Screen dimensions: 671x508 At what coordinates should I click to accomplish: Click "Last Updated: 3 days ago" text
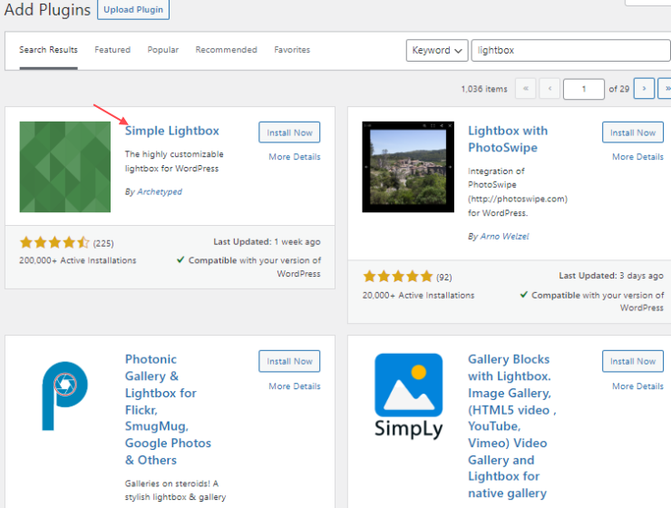coord(611,276)
